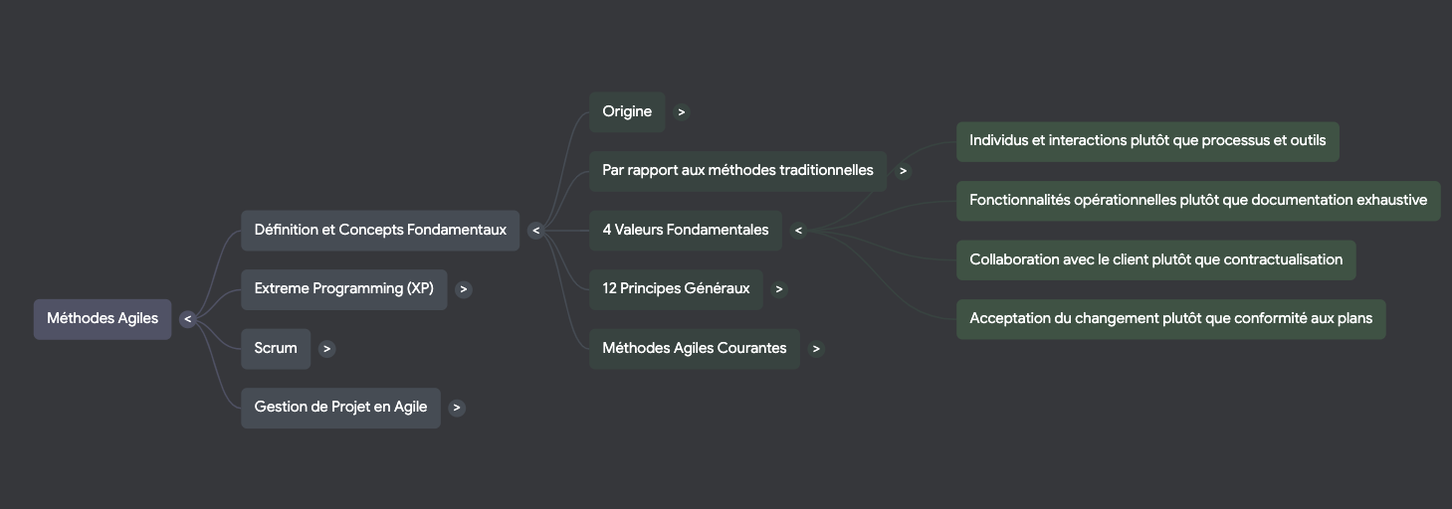Expand the Extreme Programming (XP) branch
The width and height of the screenshot is (1452, 509).
click(464, 289)
